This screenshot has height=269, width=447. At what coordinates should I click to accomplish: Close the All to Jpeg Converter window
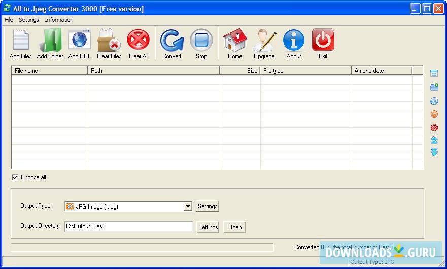[x=438, y=8]
